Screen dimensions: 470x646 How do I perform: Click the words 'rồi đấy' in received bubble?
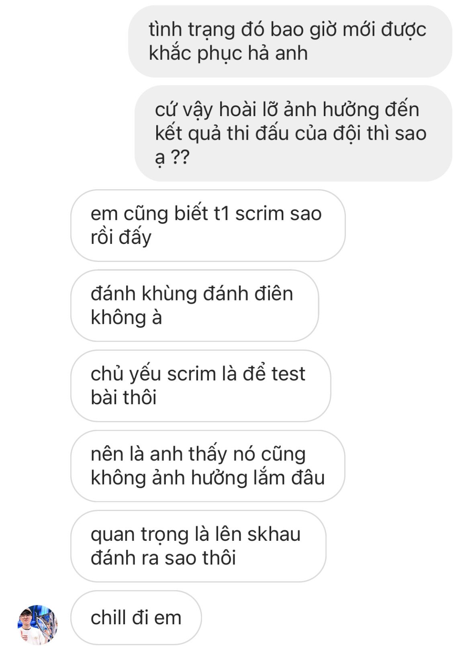tap(121, 237)
